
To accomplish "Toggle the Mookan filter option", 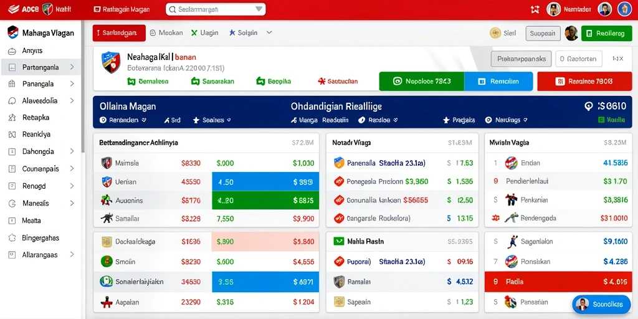I will pyautogui.click(x=166, y=33).
